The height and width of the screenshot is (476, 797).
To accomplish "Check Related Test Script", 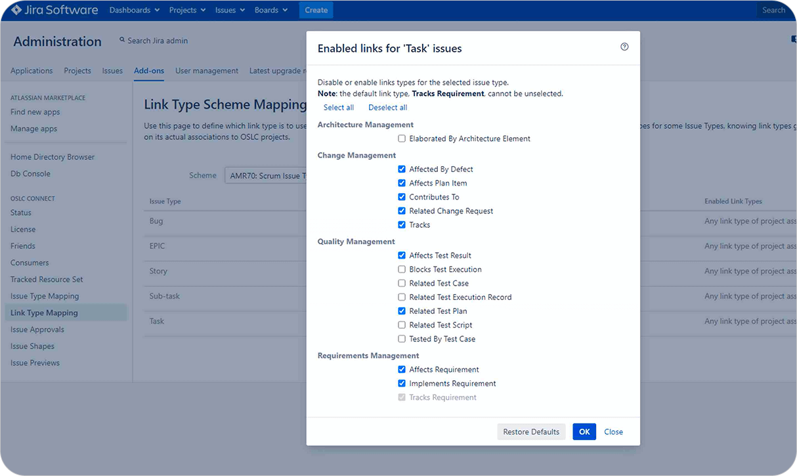I will pos(402,324).
